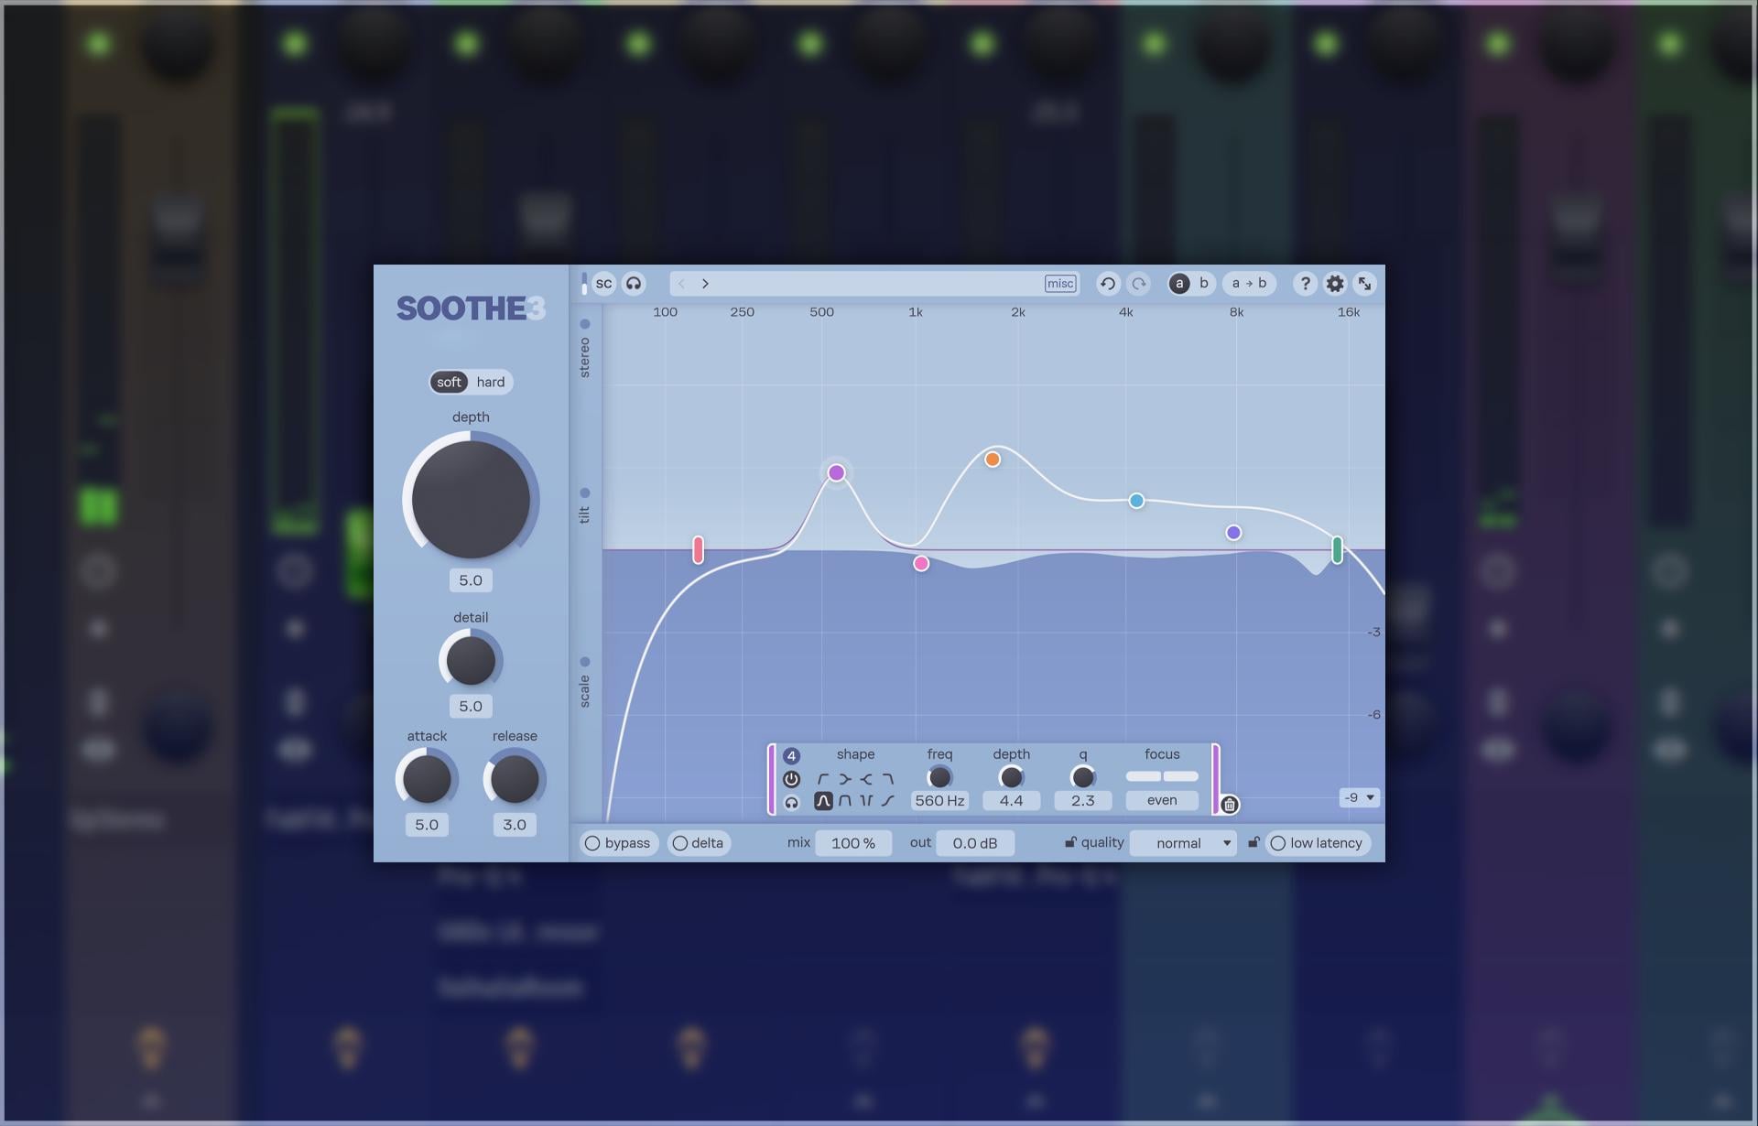The height and width of the screenshot is (1126, 1758).
Task: Click the mix 100 % field
Action: [x=853, y=843]
